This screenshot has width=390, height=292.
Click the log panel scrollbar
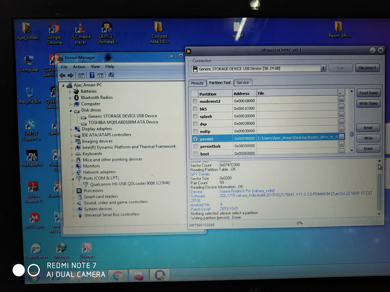379,192
